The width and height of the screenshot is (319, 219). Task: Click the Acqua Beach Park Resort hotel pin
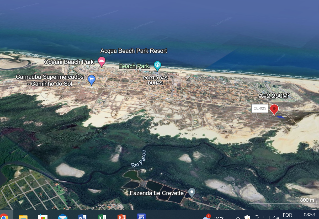(102, 61)
